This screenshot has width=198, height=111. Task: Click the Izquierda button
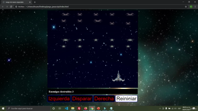tap(59, 99)
